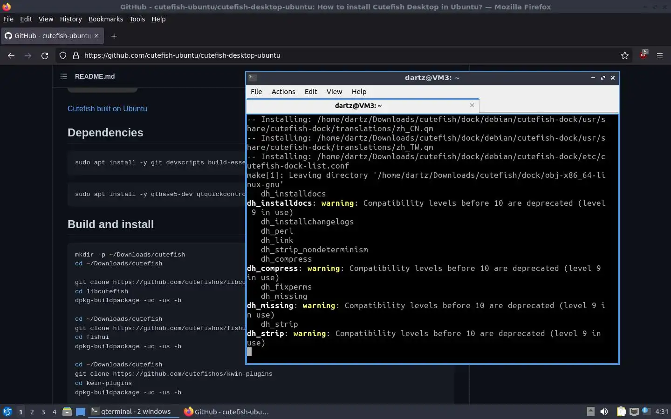Viewport: 671px width, 419px height.
Task: Click the removable media tray icon
Action: point(590,412)
